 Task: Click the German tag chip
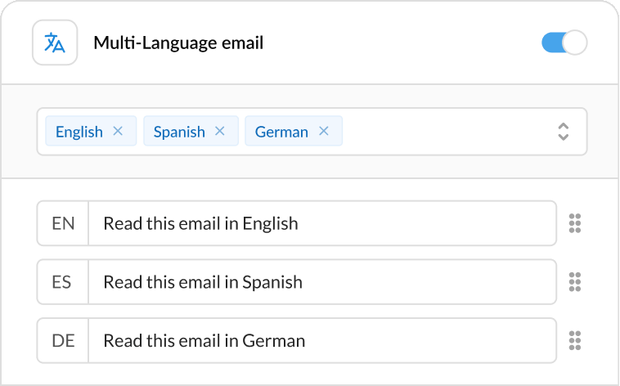click(281, 132)
